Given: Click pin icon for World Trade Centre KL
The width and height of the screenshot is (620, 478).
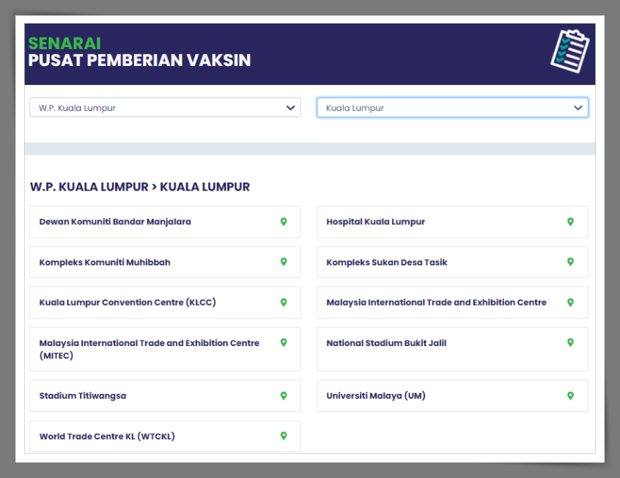Looking at the screenshot, I should 284,436.
